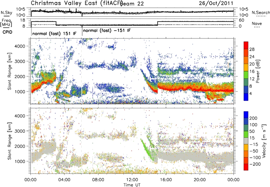Click the '60' tick on the Nave axis
270x187 pixels.
(x=242, y=20)
